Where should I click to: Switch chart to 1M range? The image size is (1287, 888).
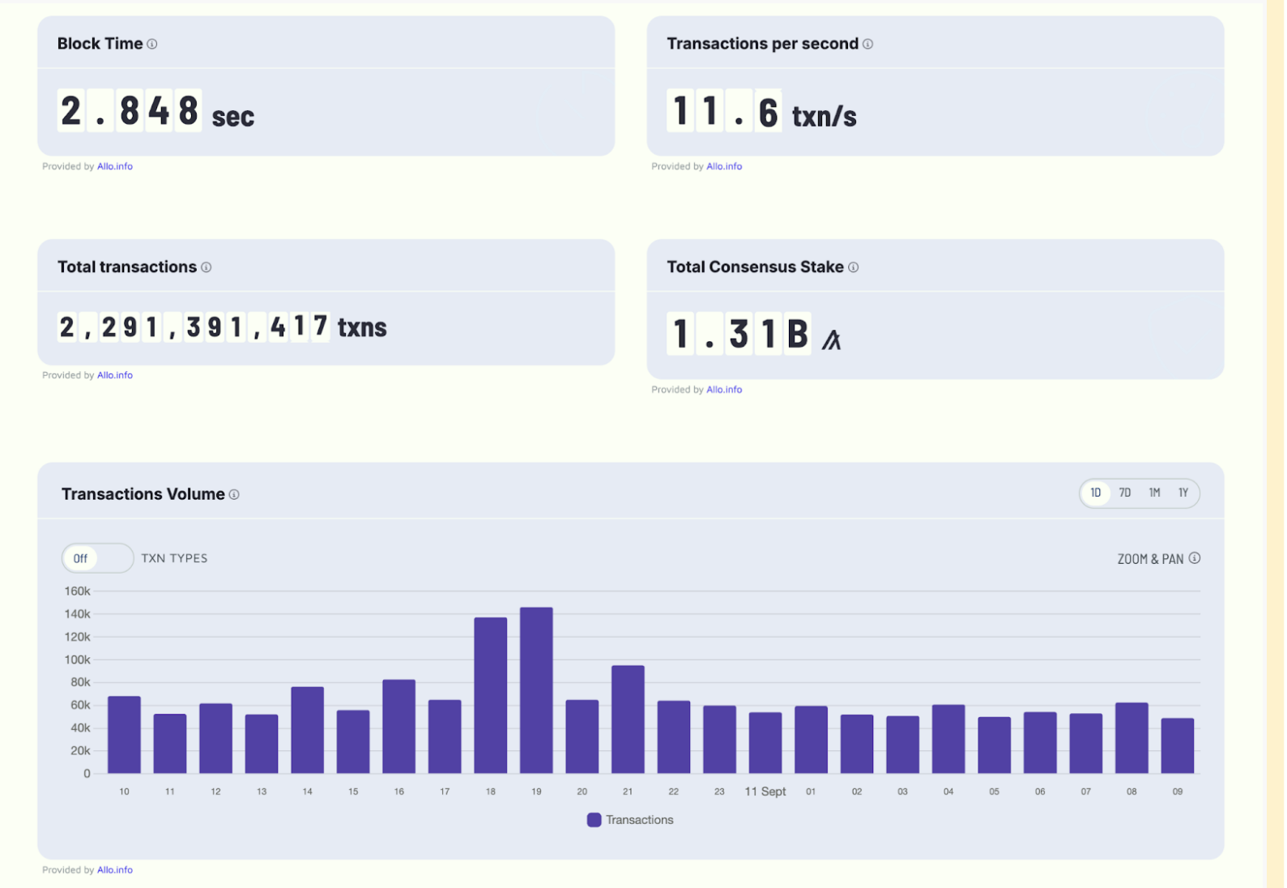coord(1156,493)
